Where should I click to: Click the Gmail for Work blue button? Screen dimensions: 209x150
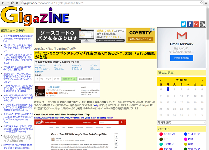[x=182, y=58]
